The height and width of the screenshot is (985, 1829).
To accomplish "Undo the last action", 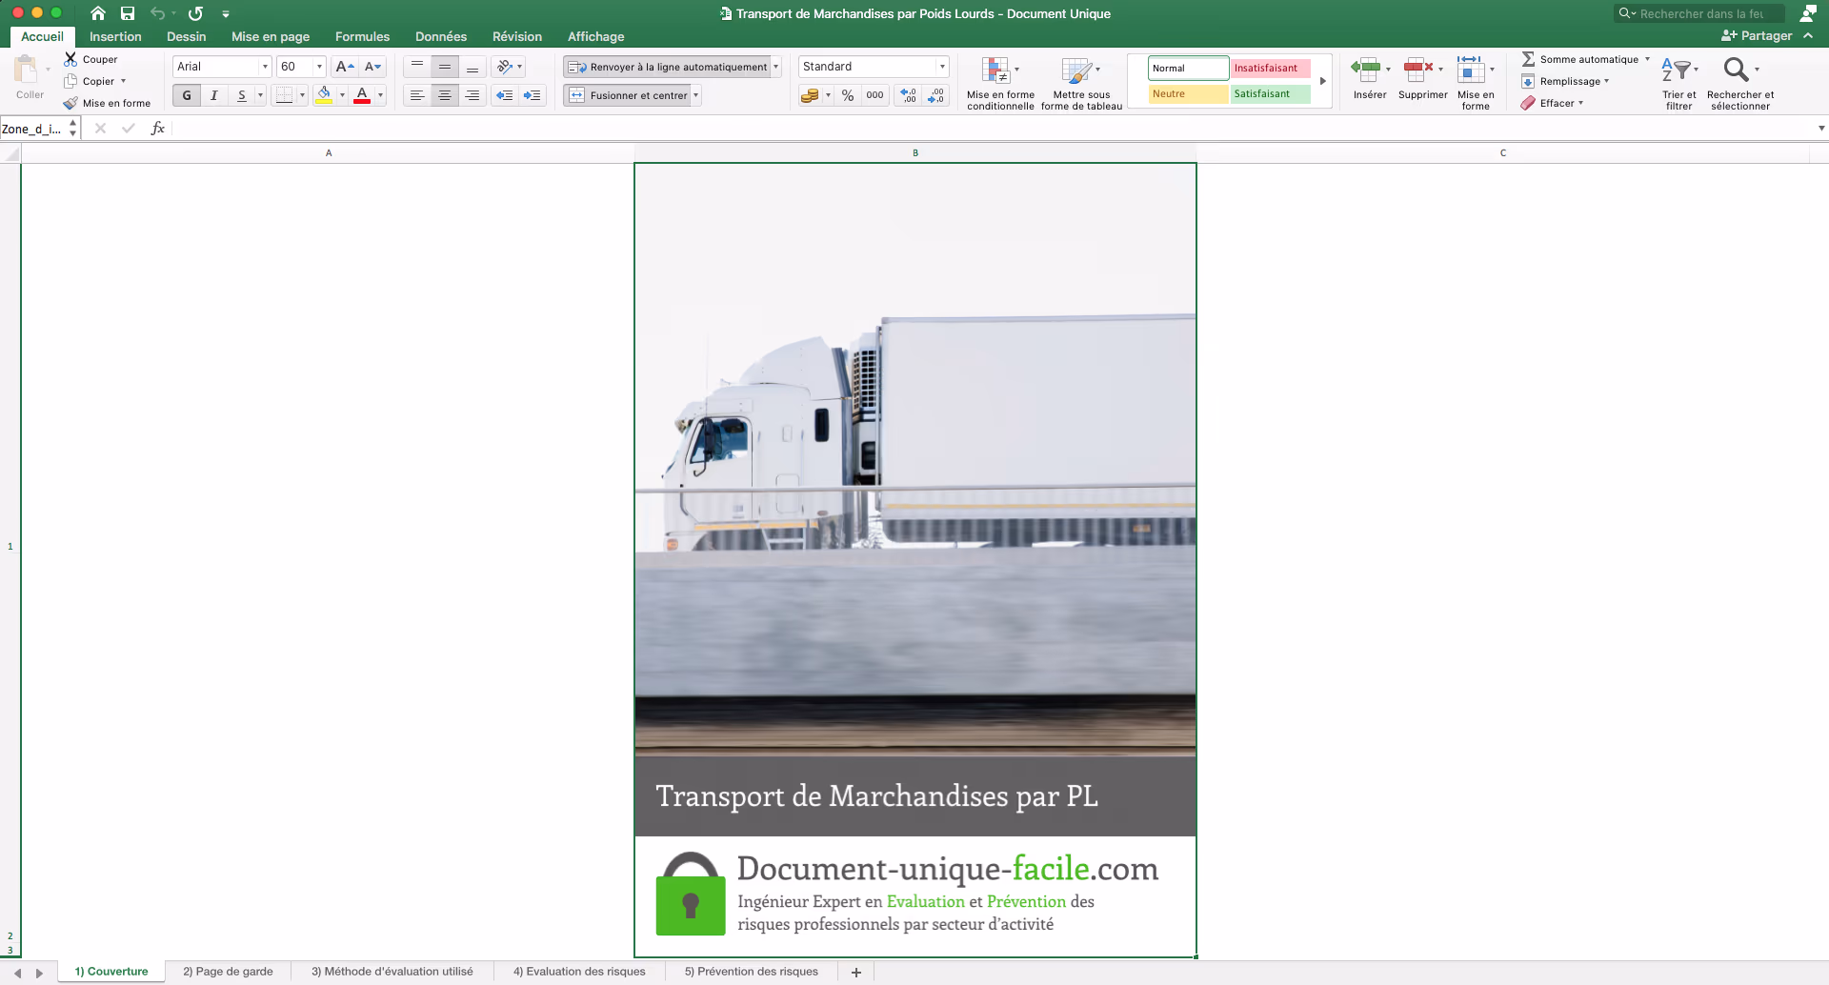I will tap(158, 13).
